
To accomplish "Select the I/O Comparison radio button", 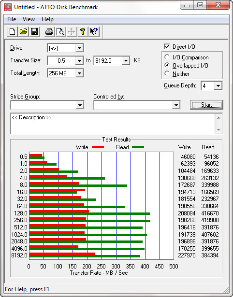I will coord(167,57).
